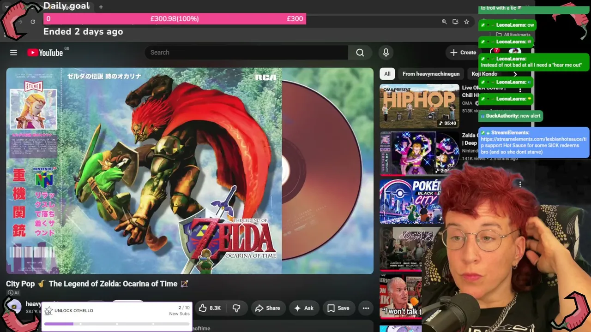The height and width of the screenshot is (332, 591).
Task: Open the Zelda Deep video thumbnail
Action: click(x=419, y=153)
